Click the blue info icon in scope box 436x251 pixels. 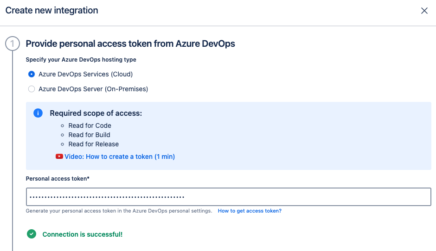point(38,113)
